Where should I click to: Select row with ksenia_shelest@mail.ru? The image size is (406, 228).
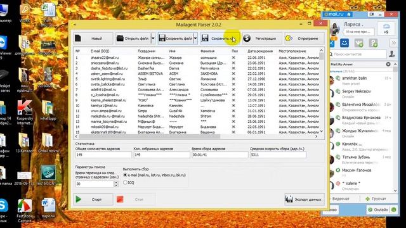[x=197, y=100]
